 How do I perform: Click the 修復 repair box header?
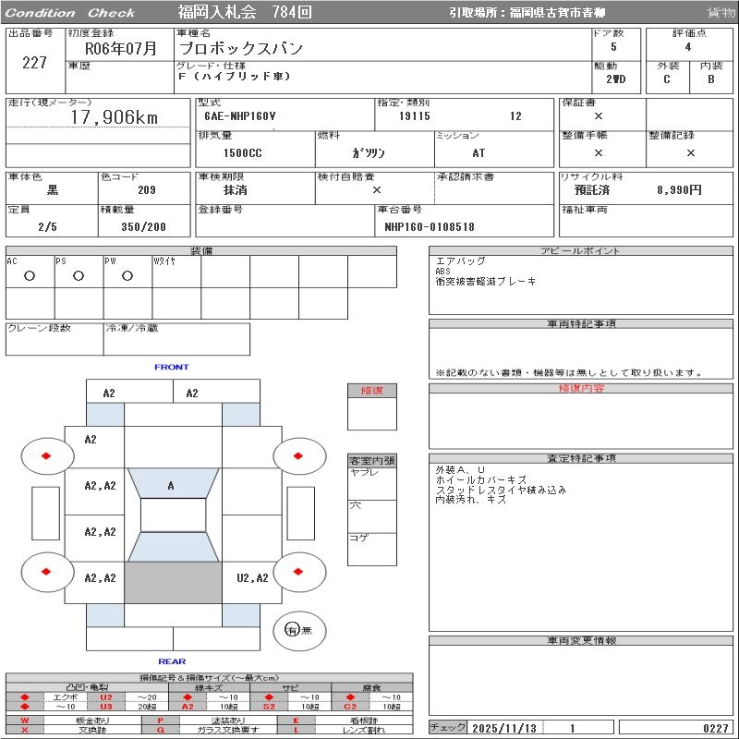[372, 391]
